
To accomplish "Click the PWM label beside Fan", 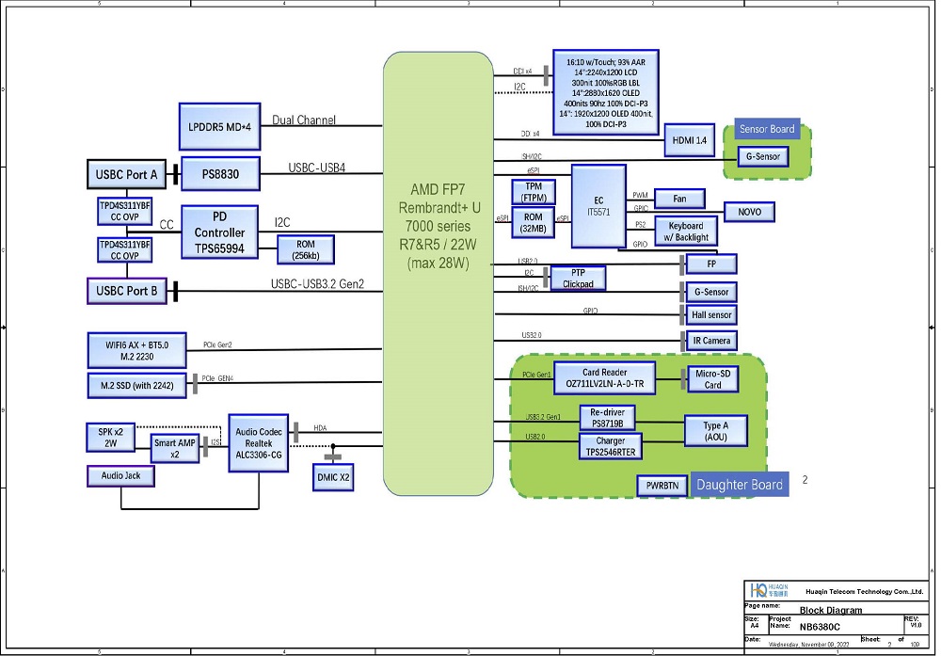I will tap(640, 195).
